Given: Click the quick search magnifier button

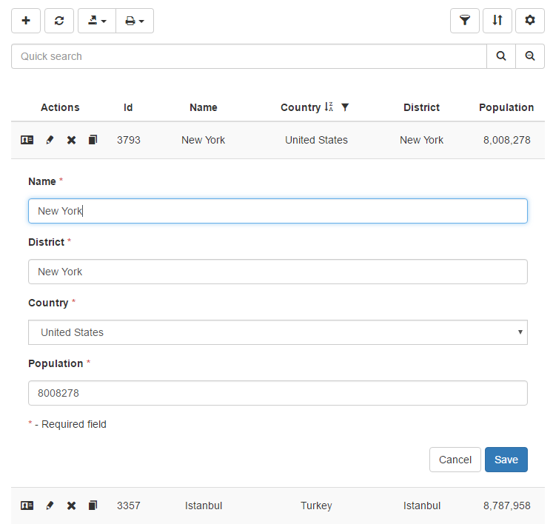Looking at the screenshot, I should [x=501, y=56].
